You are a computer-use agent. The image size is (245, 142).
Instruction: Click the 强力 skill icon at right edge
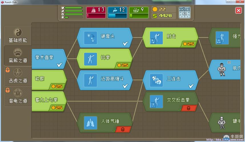coord(222,38)
